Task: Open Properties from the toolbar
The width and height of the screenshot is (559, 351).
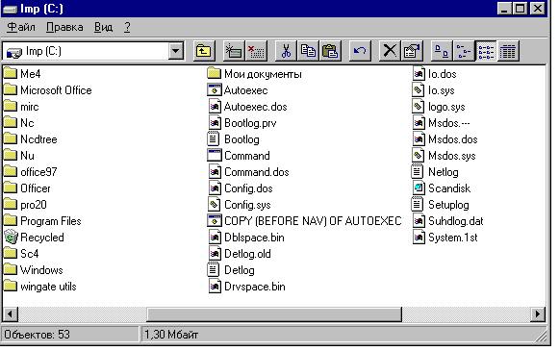Action: coord(412,51)
